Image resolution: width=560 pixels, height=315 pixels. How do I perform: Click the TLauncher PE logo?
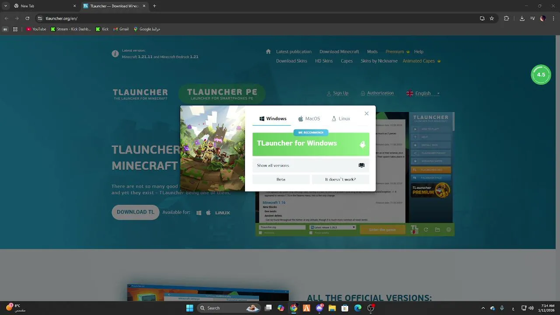point(222,94)
